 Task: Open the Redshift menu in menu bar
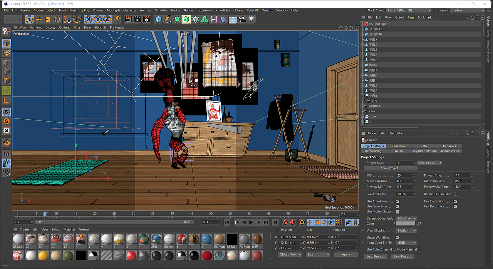(x=252, y=10)
